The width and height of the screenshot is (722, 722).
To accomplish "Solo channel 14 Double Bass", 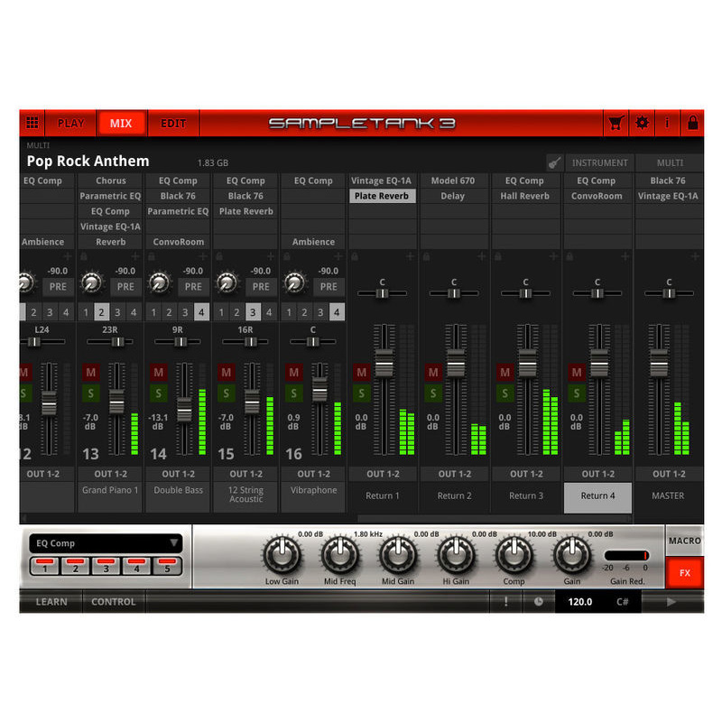I will click(x=159, y=393).
